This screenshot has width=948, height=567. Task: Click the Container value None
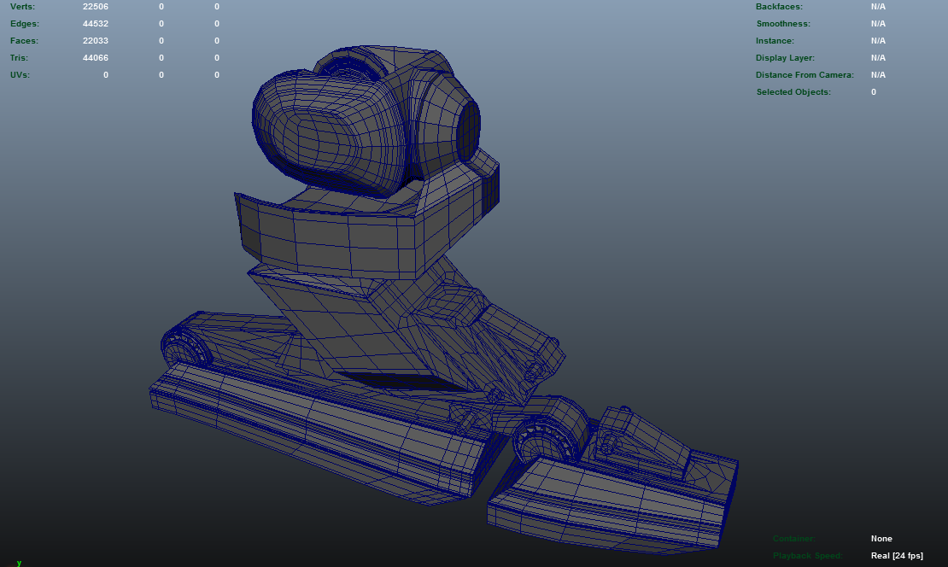click(881, 538)
